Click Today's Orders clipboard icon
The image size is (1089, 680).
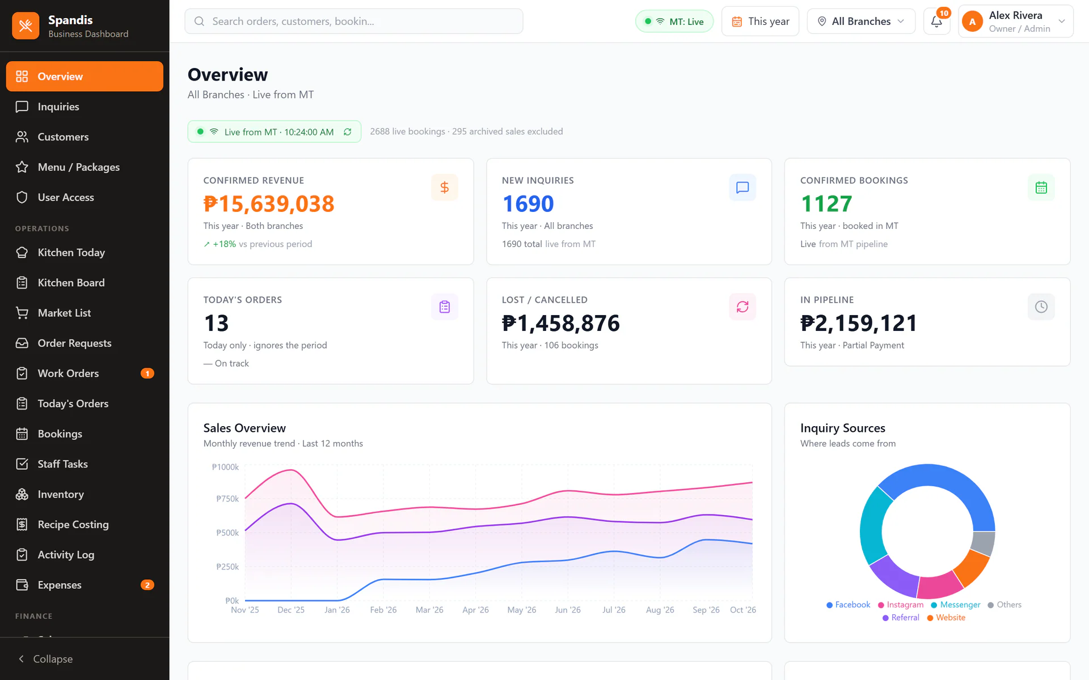coord(445,307)
